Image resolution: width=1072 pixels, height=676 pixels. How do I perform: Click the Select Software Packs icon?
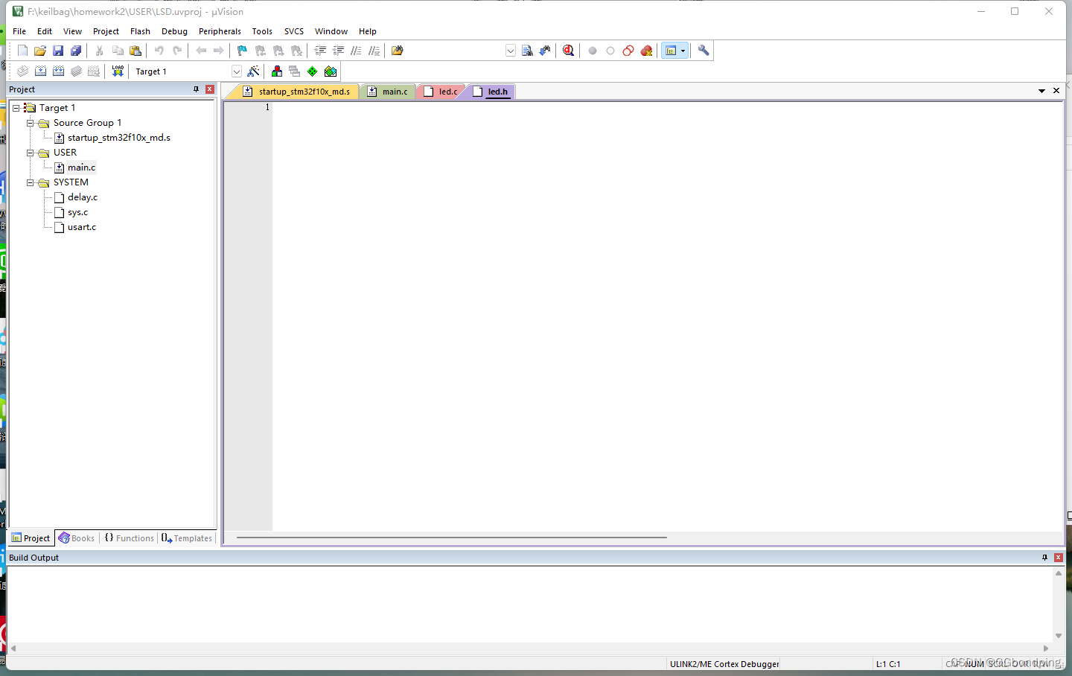coord(331,71)
